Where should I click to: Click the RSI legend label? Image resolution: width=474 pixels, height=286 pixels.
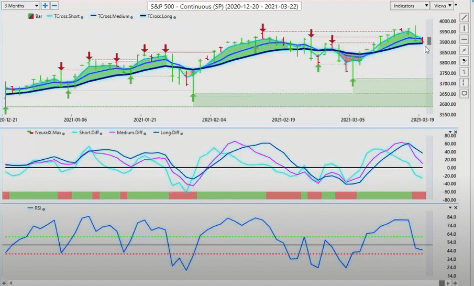pos(38,208)
